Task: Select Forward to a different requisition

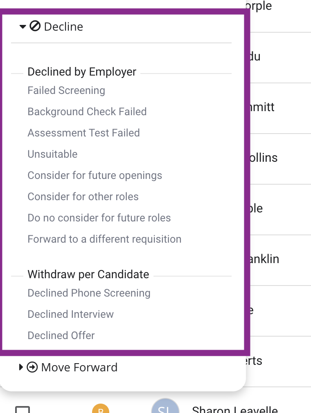Action: [x=104, y=239]
